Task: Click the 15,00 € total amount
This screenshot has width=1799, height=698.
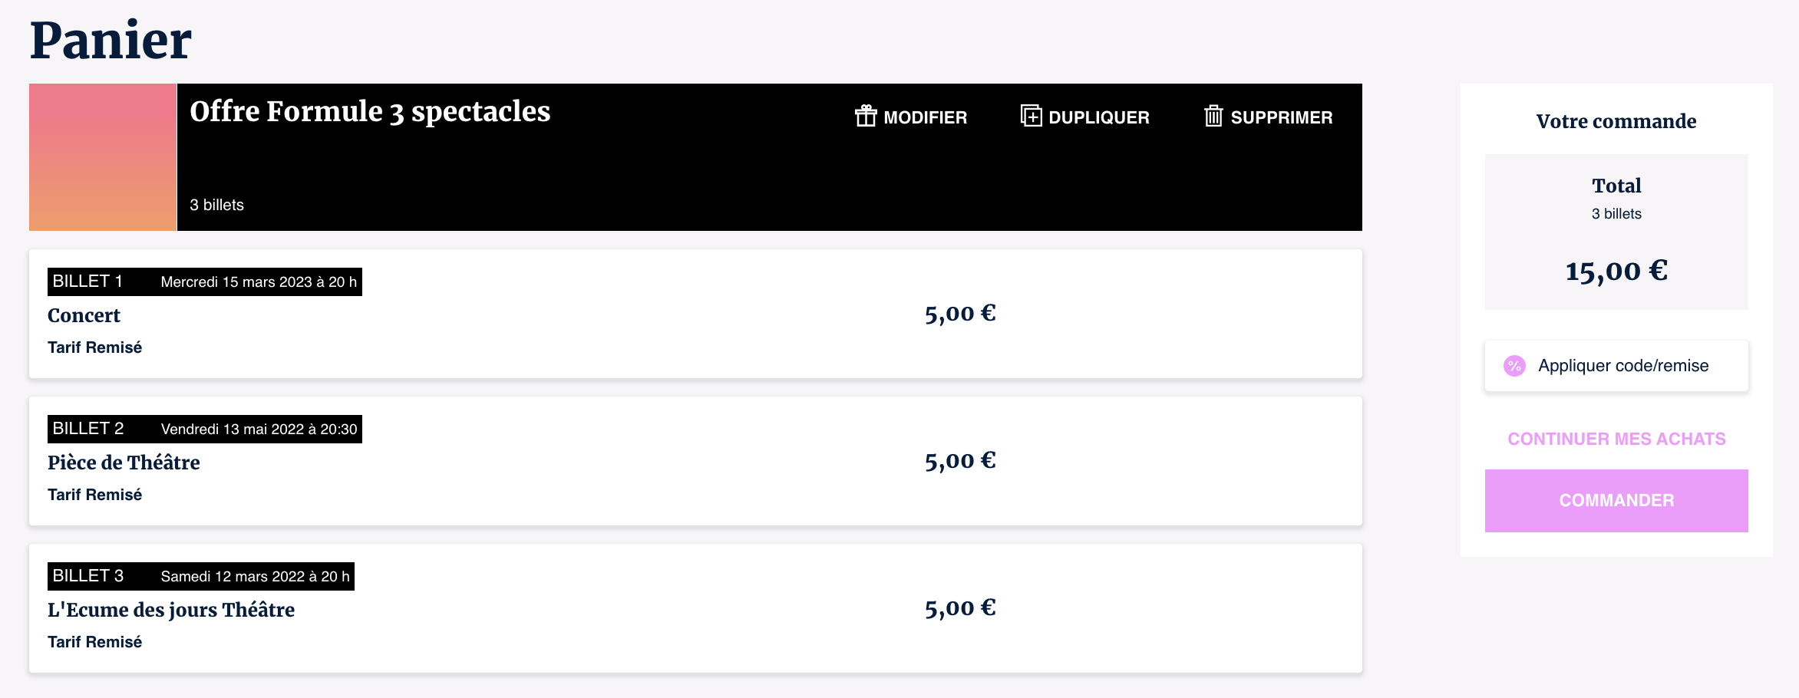Action: [1616, 271]
